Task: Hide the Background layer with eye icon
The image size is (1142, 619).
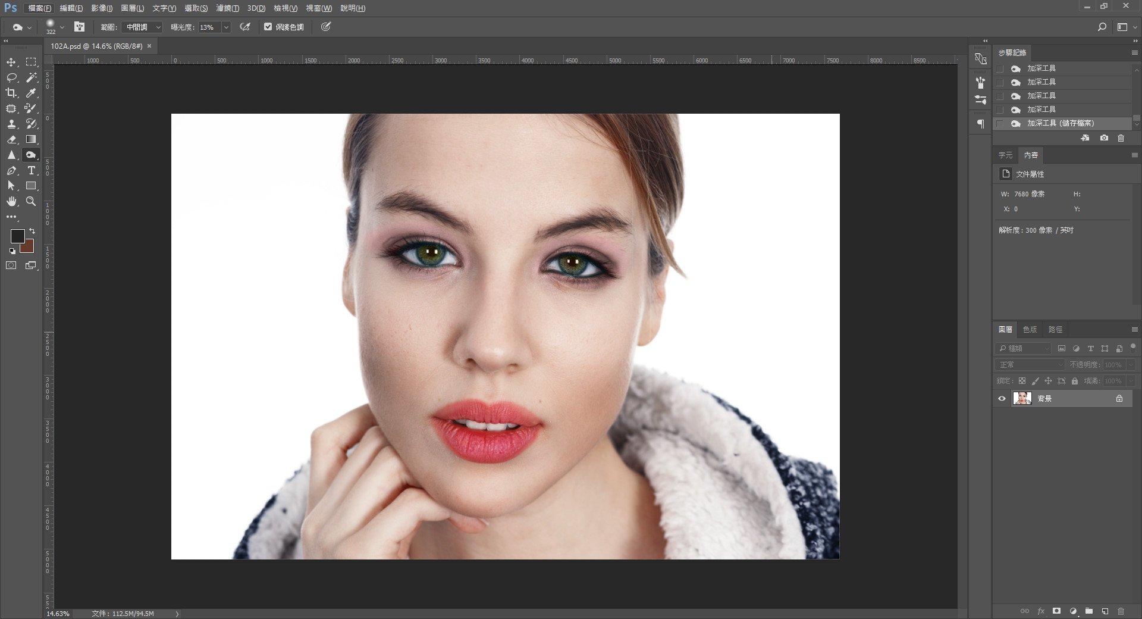Action: tap(1002, 398)
